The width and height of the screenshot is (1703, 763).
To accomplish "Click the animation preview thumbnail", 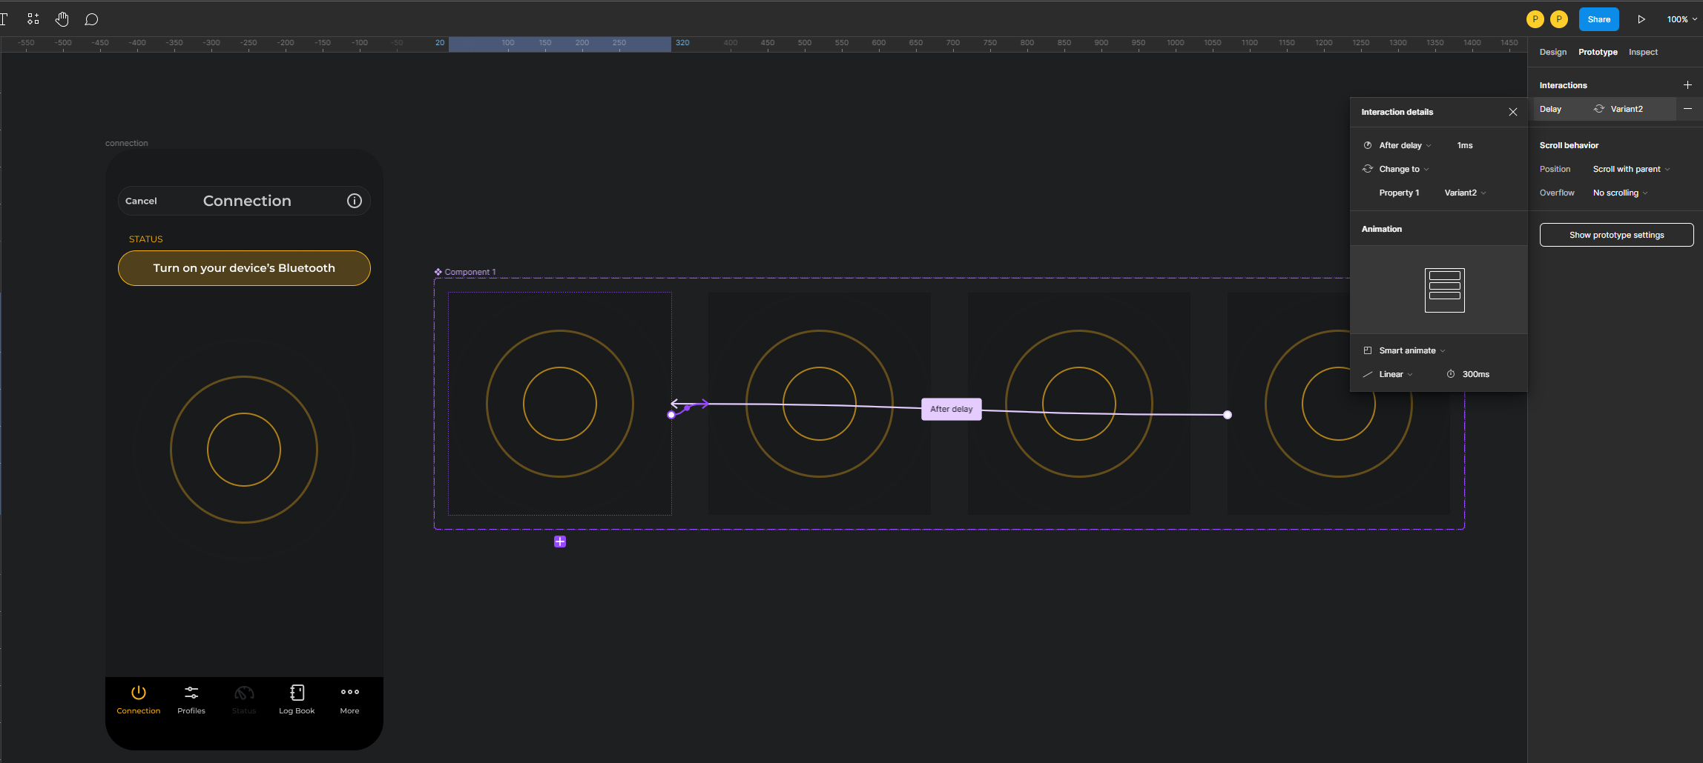I will point(1444,290).
